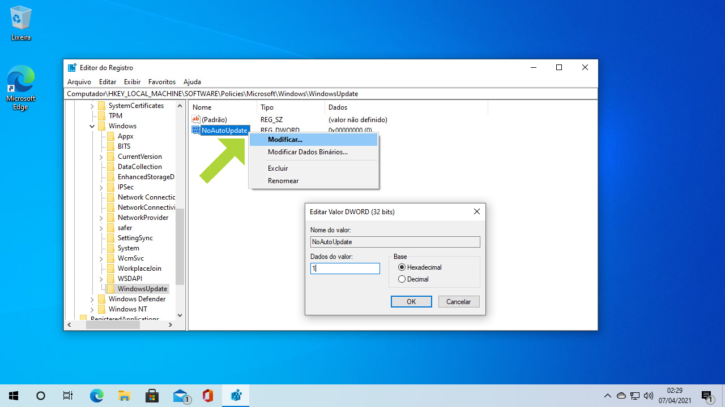This screenshot has height=407, width=725.
Task: Open Cortana search circle on taskbar
Action: coord(41,396)
